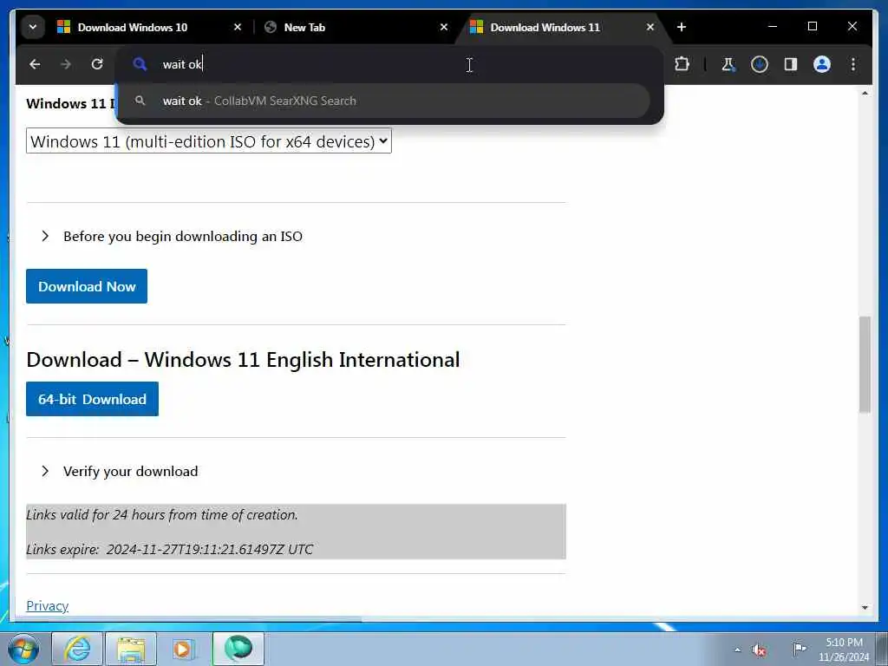Close the Download Windows 11 tab
888x666 pixels.
click(650, 27)
